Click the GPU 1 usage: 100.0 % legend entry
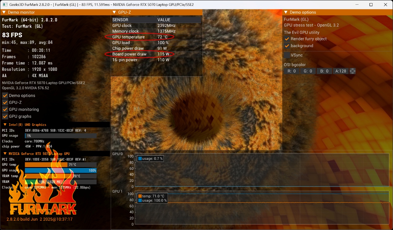393x230 pixels. (153, 201)
